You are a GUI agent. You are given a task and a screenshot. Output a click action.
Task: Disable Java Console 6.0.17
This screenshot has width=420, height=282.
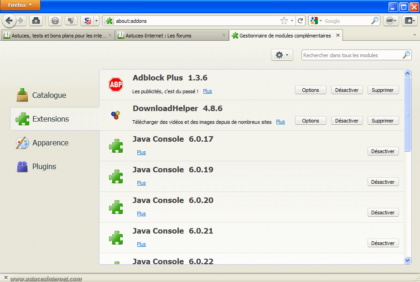383,151
